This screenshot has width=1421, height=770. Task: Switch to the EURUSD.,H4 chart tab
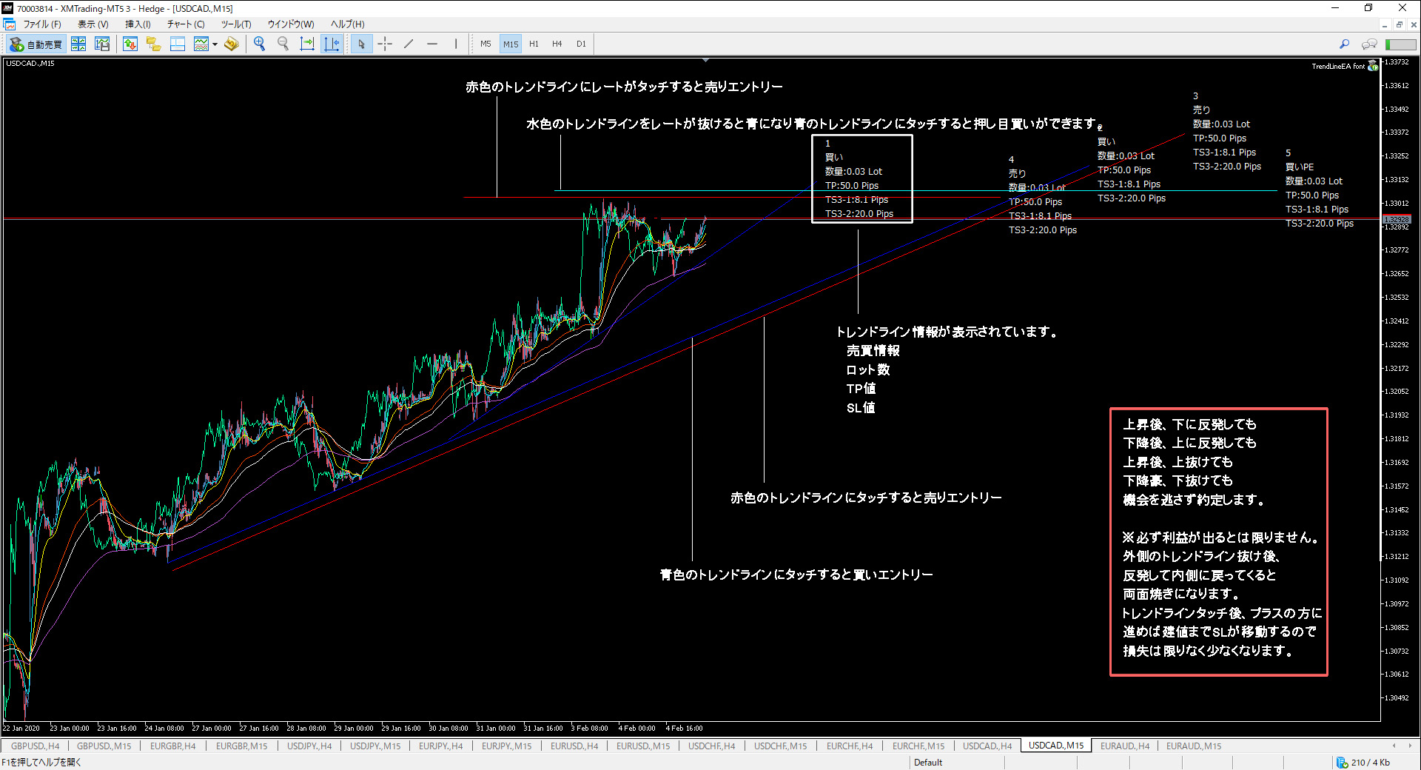coord(574,746)
